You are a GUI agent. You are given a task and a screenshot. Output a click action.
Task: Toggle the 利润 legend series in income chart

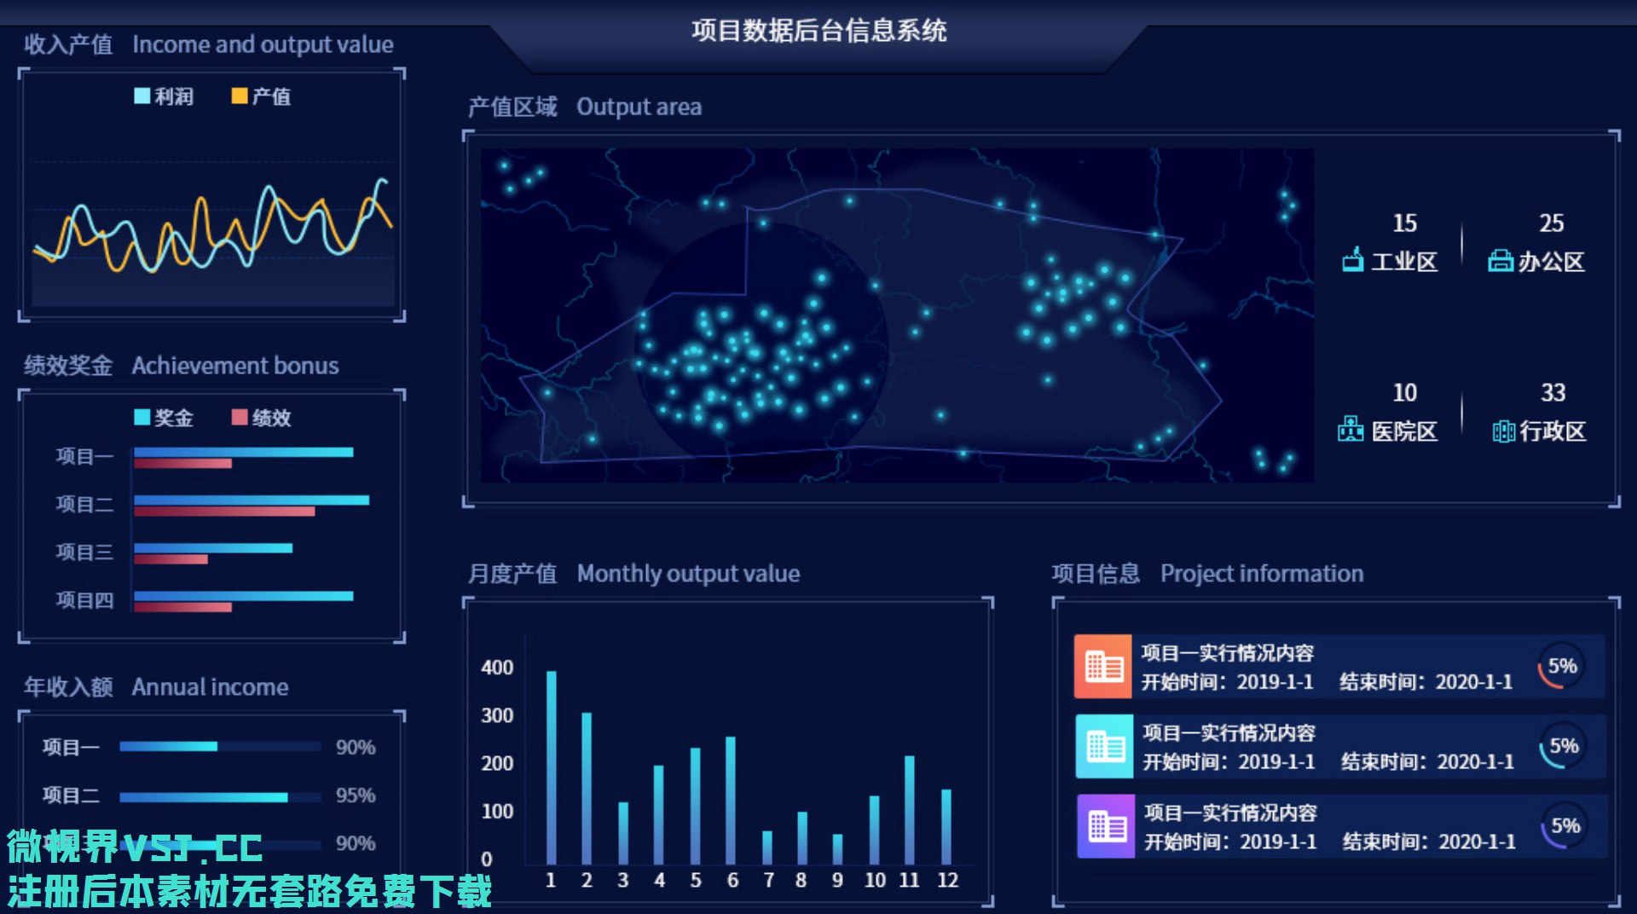click(x=164, y=96)
